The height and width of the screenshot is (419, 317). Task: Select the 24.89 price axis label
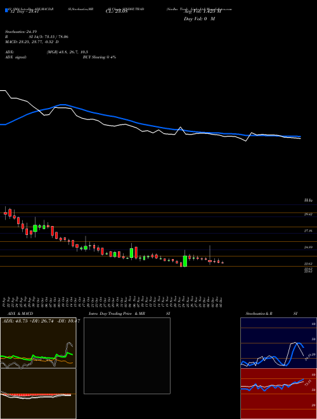[x=308, y=248]
